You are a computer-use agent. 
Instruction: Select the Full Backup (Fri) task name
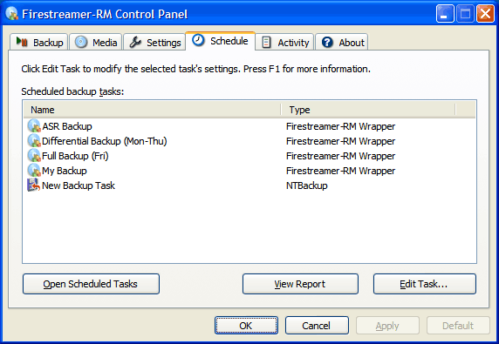click(75, 156)
